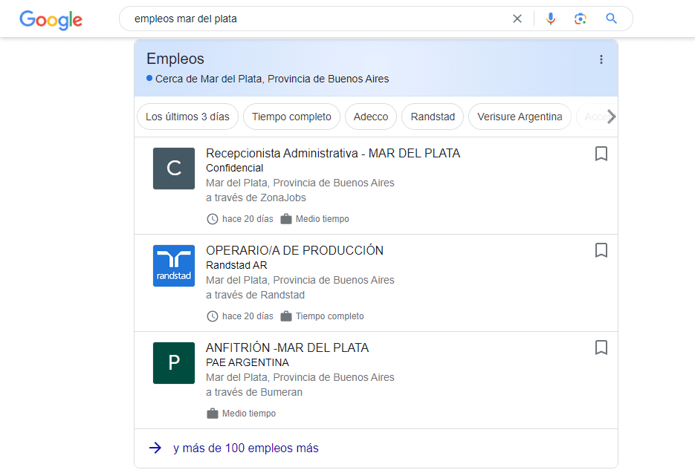Click 'Confidencial' company name

click(234, 168)
